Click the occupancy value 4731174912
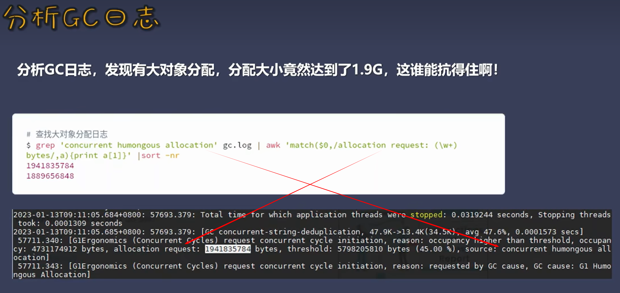Image resolution: width=620 pixels, height=293 pixels. pyautogui.click(x=54, y=249)
